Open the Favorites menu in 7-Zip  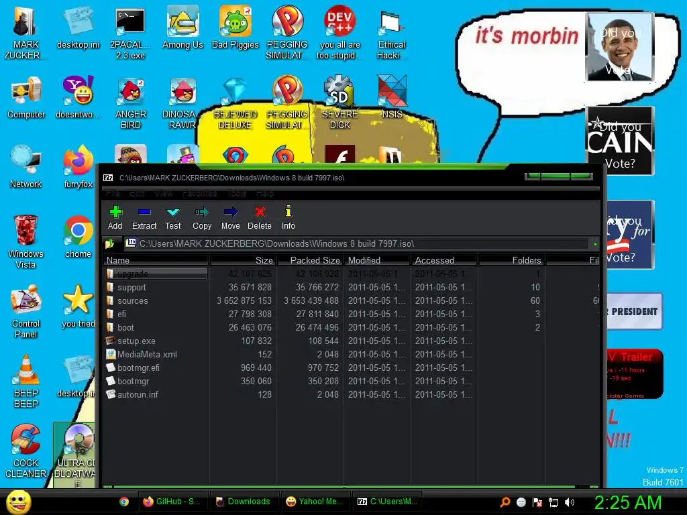[x=199, y=193]
